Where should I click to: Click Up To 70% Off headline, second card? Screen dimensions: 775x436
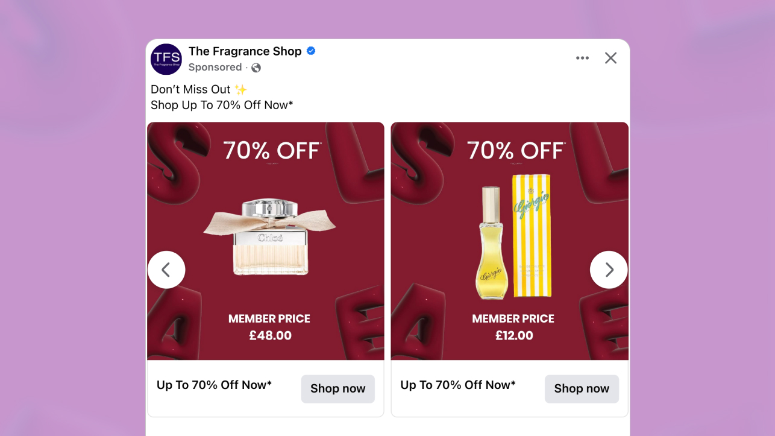point(458,385)
